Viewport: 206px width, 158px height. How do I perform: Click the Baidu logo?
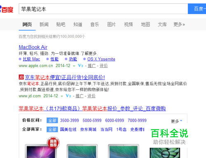tap(7, 9)
